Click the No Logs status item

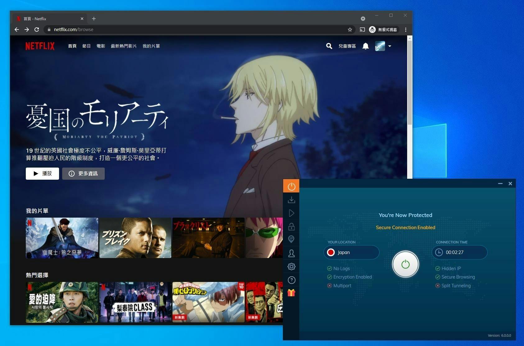coord(338,269)
